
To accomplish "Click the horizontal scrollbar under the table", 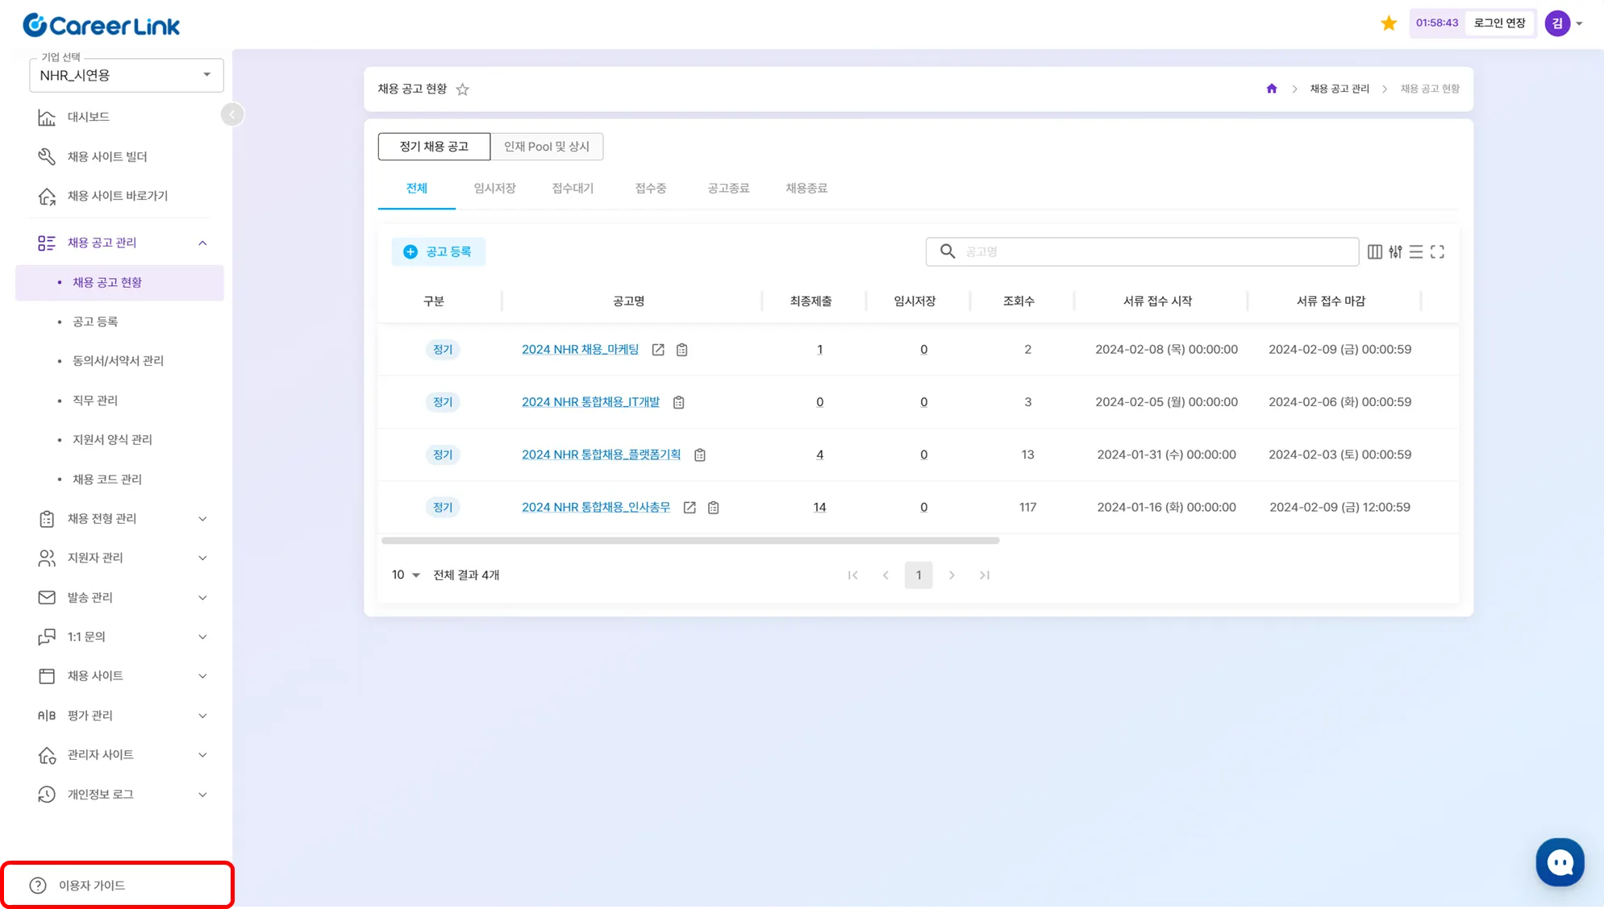I will (x=690, y=541).
